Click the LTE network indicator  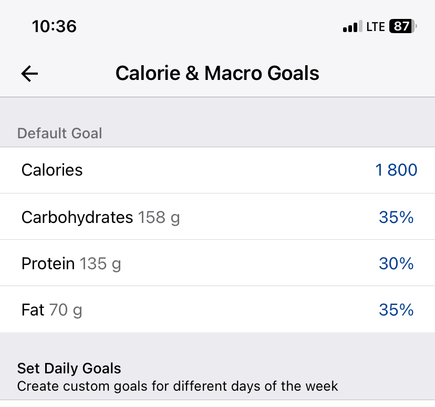click(x=376, y=26)
